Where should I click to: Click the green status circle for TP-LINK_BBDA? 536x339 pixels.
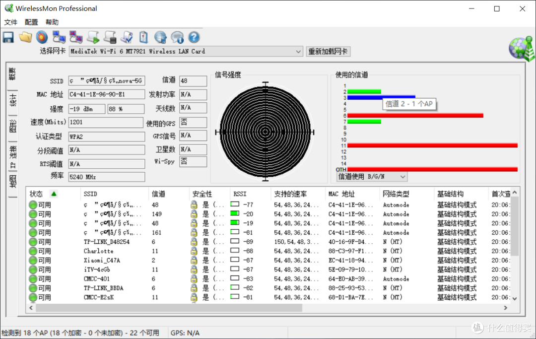pos(33,288)
